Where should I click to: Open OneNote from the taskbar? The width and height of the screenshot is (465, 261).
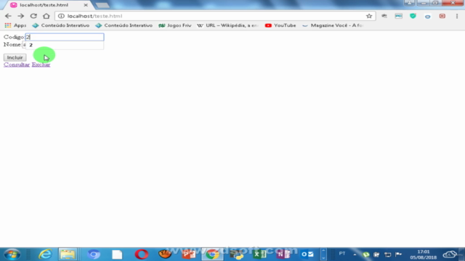pyautogui.click(x=283, y=254)
